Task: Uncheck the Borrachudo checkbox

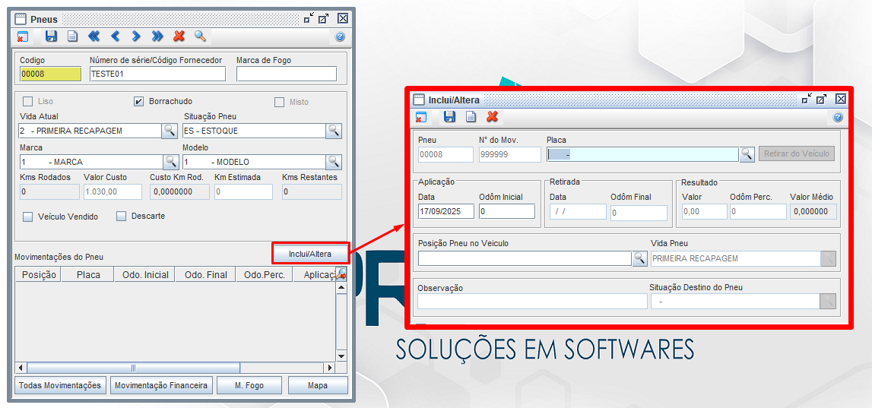Action: click(x=139, y=102)
